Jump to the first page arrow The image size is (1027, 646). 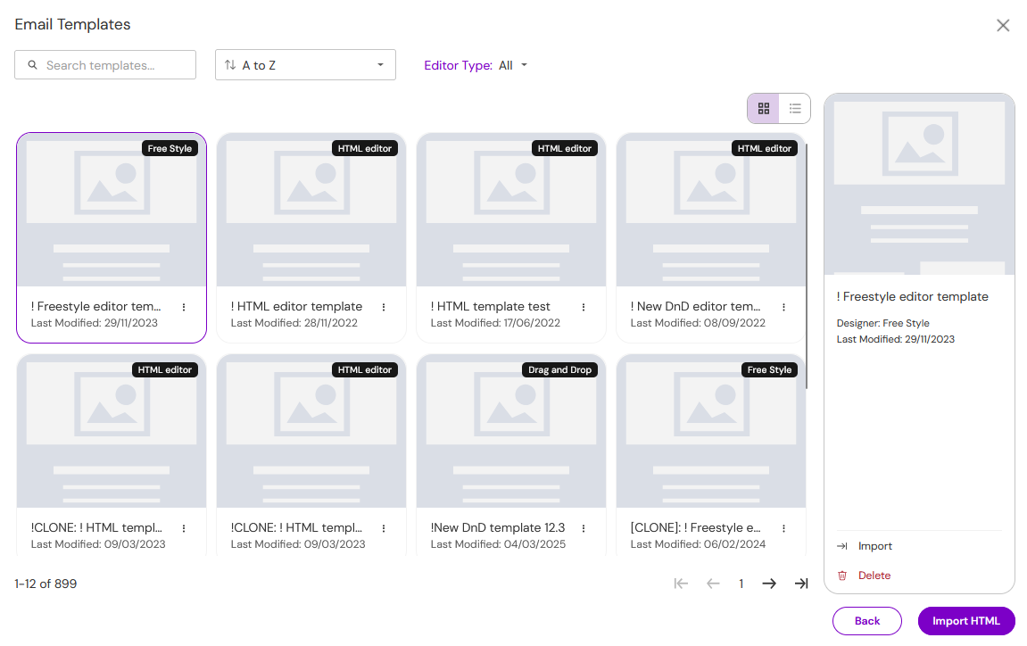coord(681,584)
